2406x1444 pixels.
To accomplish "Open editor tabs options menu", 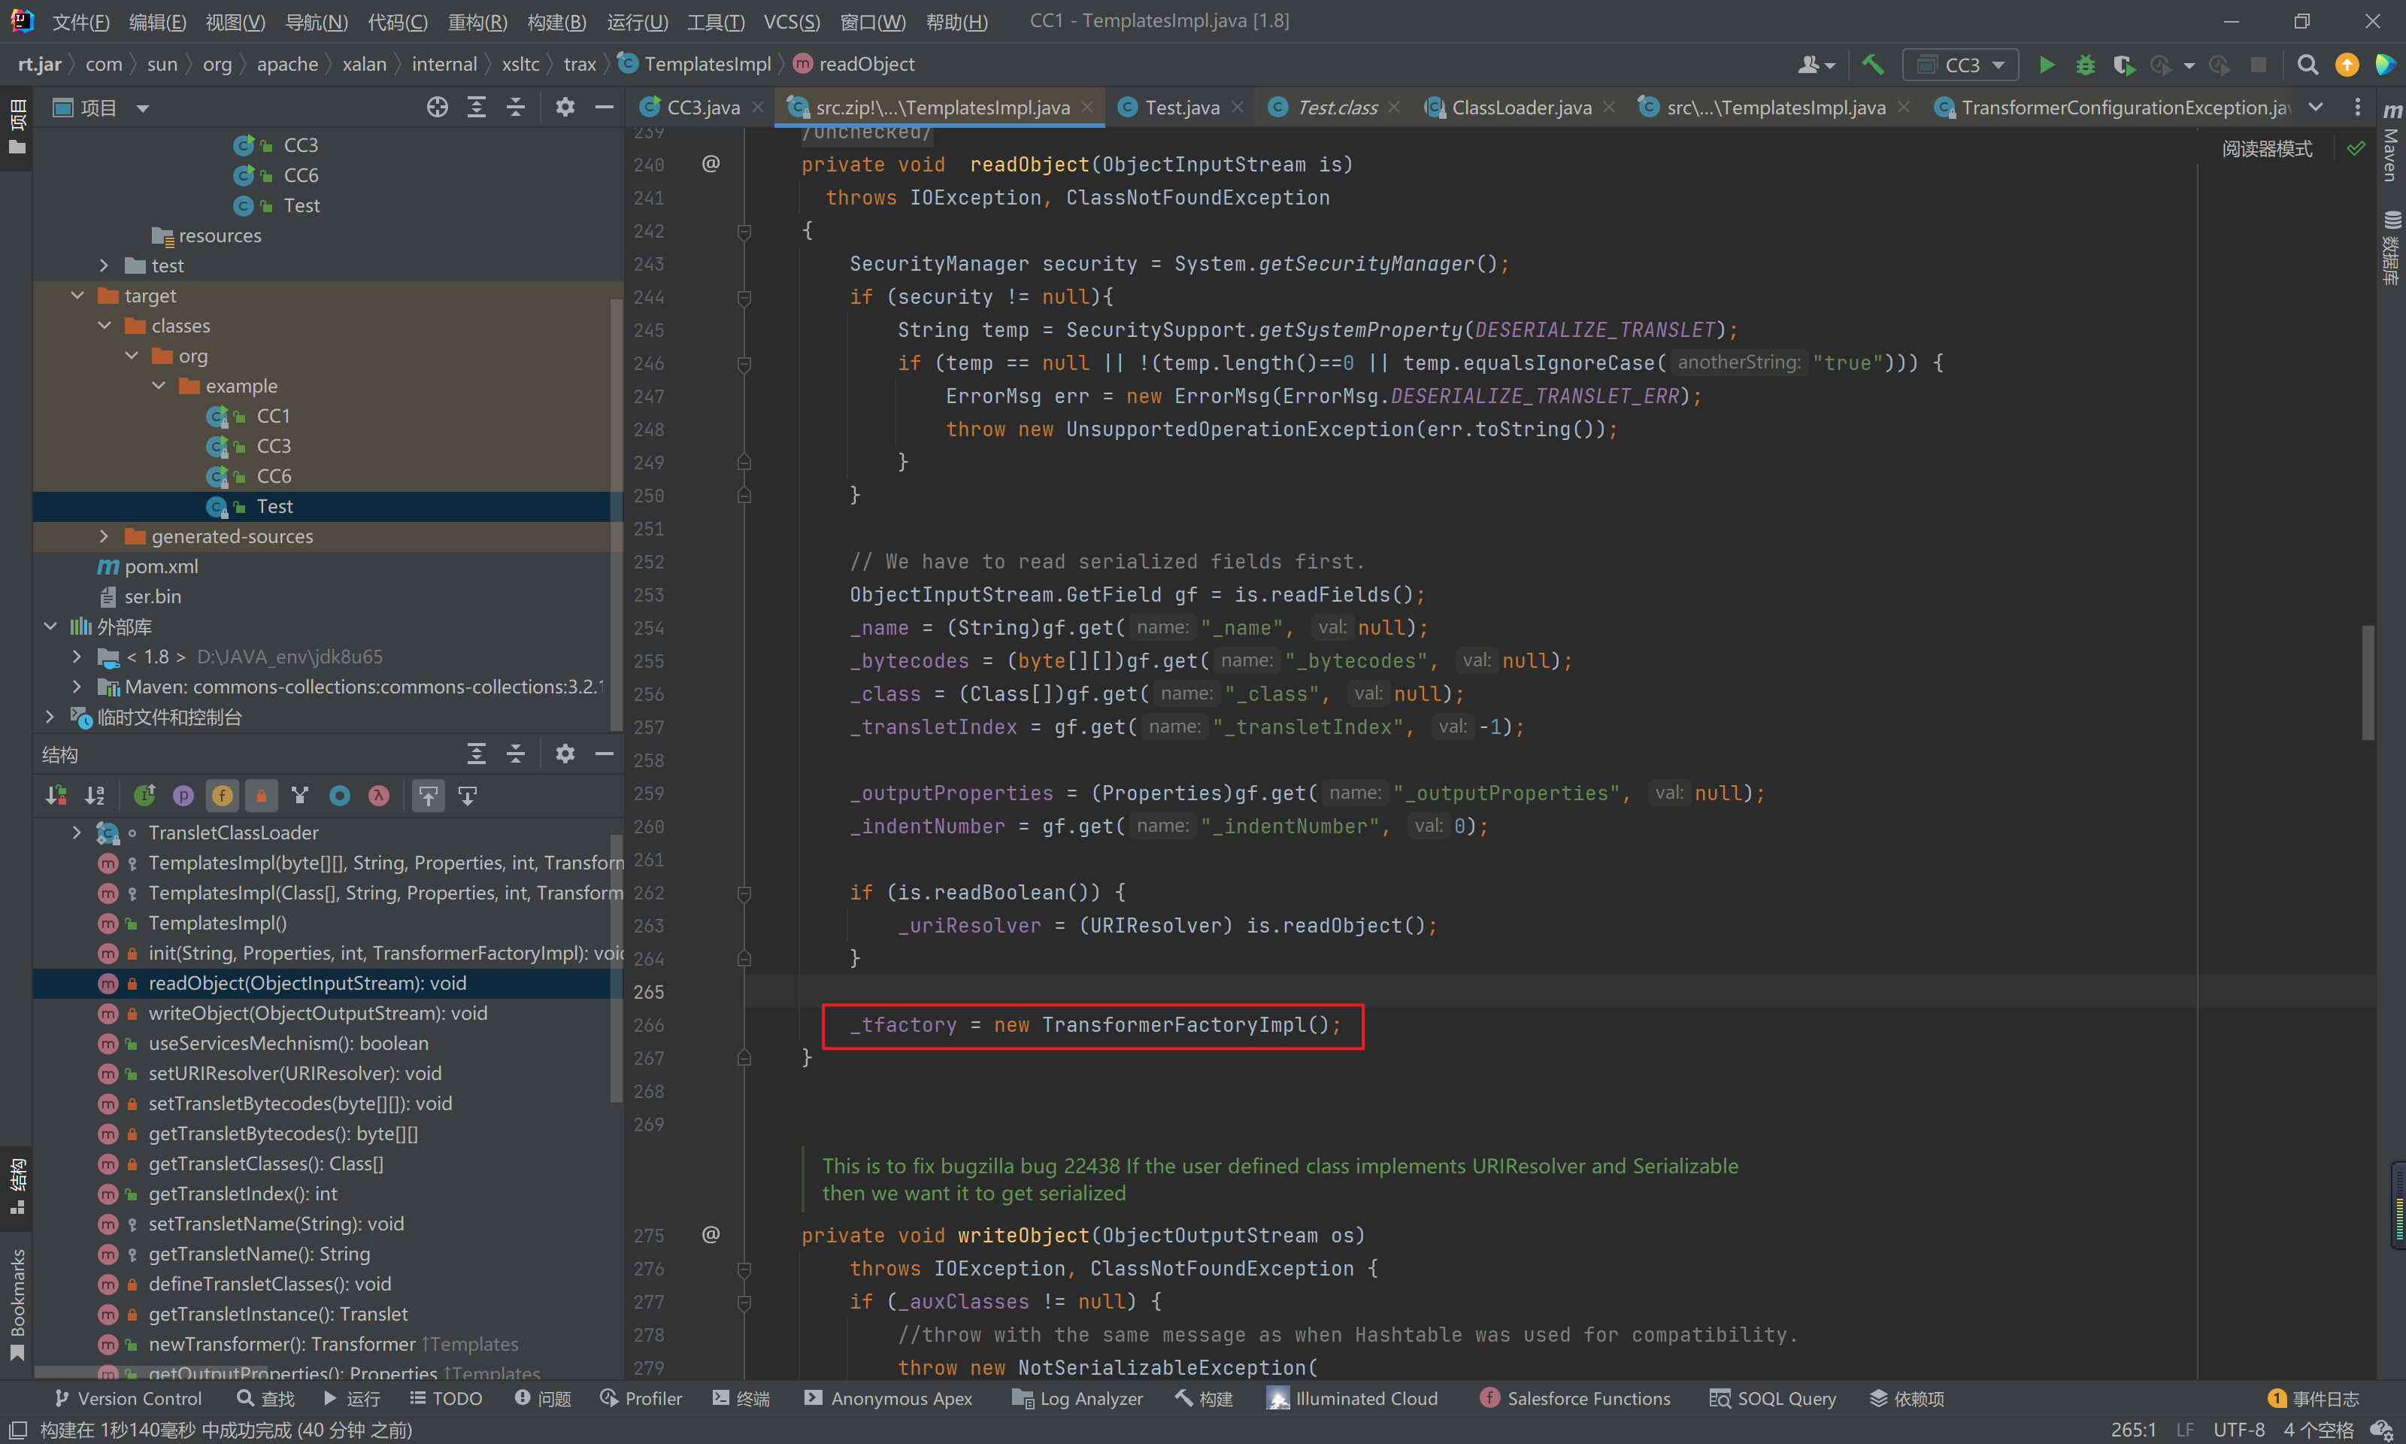I will point(2357,107).
